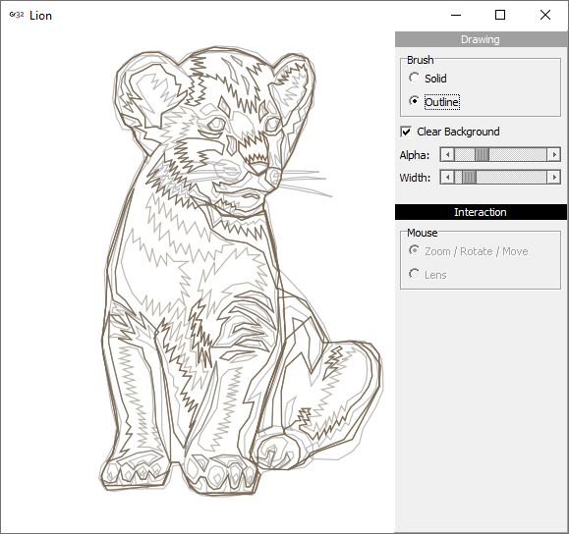The height and width of the screenshot is (534, 569).
Task: Click the Width slider left arrow
Action: click(x=447, y=178)
